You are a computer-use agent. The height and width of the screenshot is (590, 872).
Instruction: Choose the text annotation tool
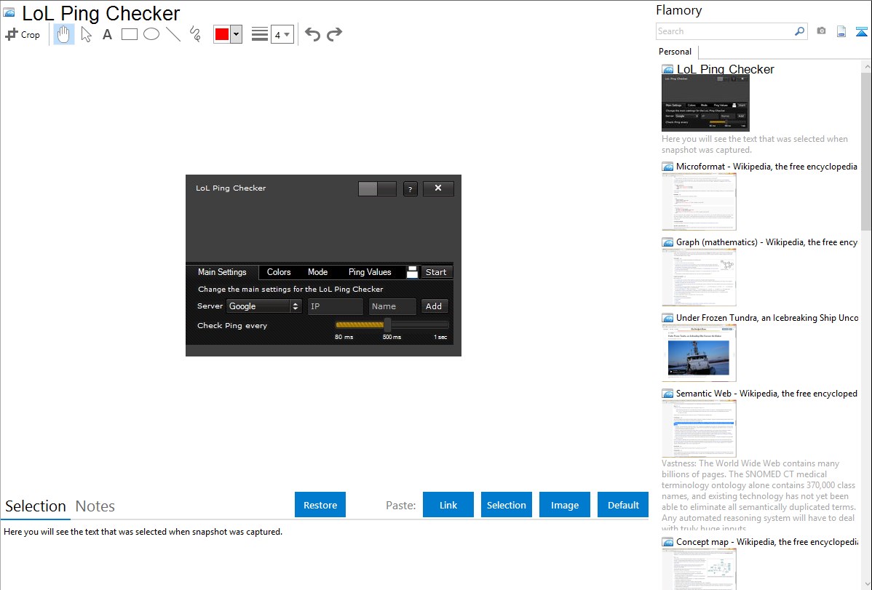pos(107,34)
